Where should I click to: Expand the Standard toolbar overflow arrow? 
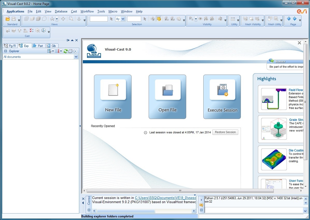click(19, 20)
